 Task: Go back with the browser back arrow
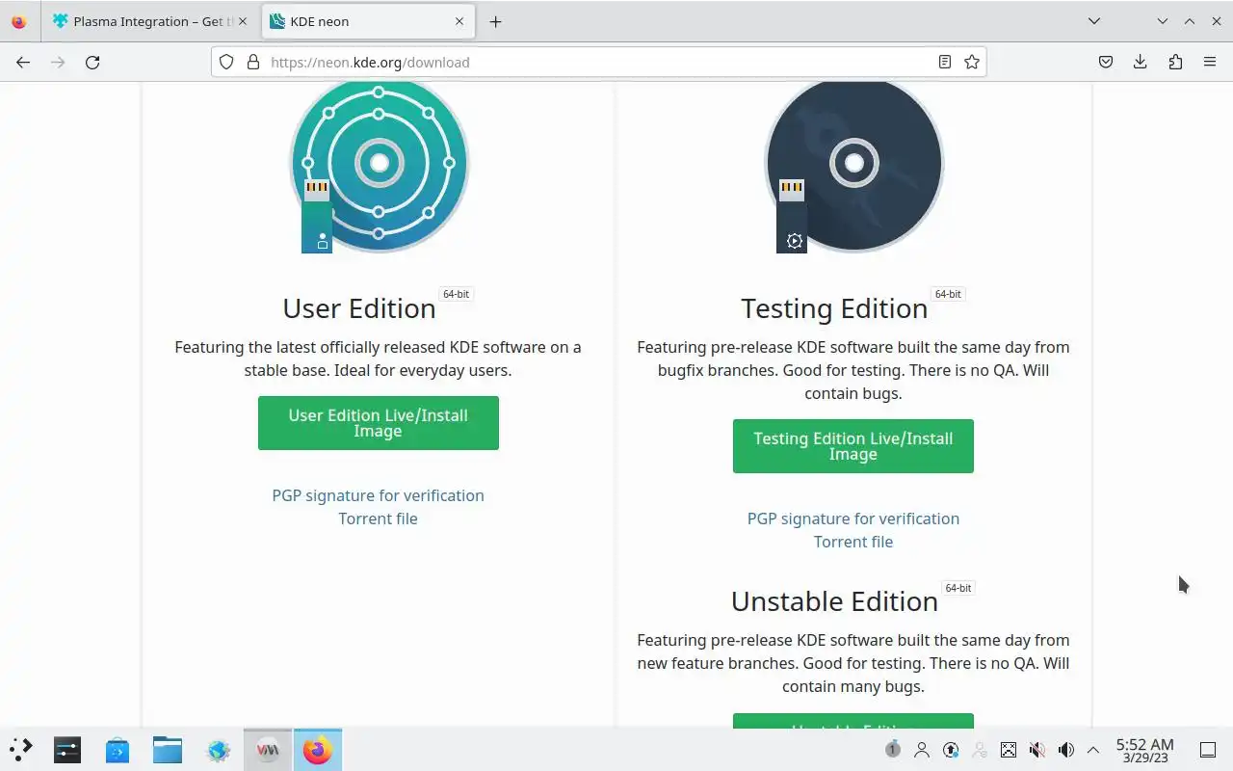23,62
